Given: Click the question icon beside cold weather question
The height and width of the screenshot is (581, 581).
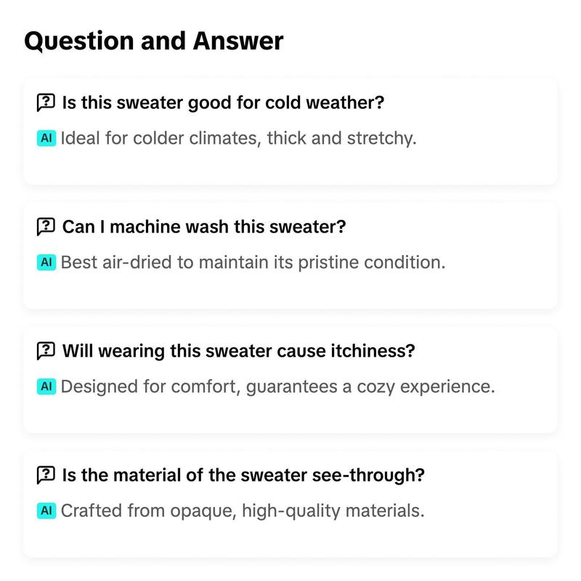Looking at the screenshot, I should tap(46, 102).
